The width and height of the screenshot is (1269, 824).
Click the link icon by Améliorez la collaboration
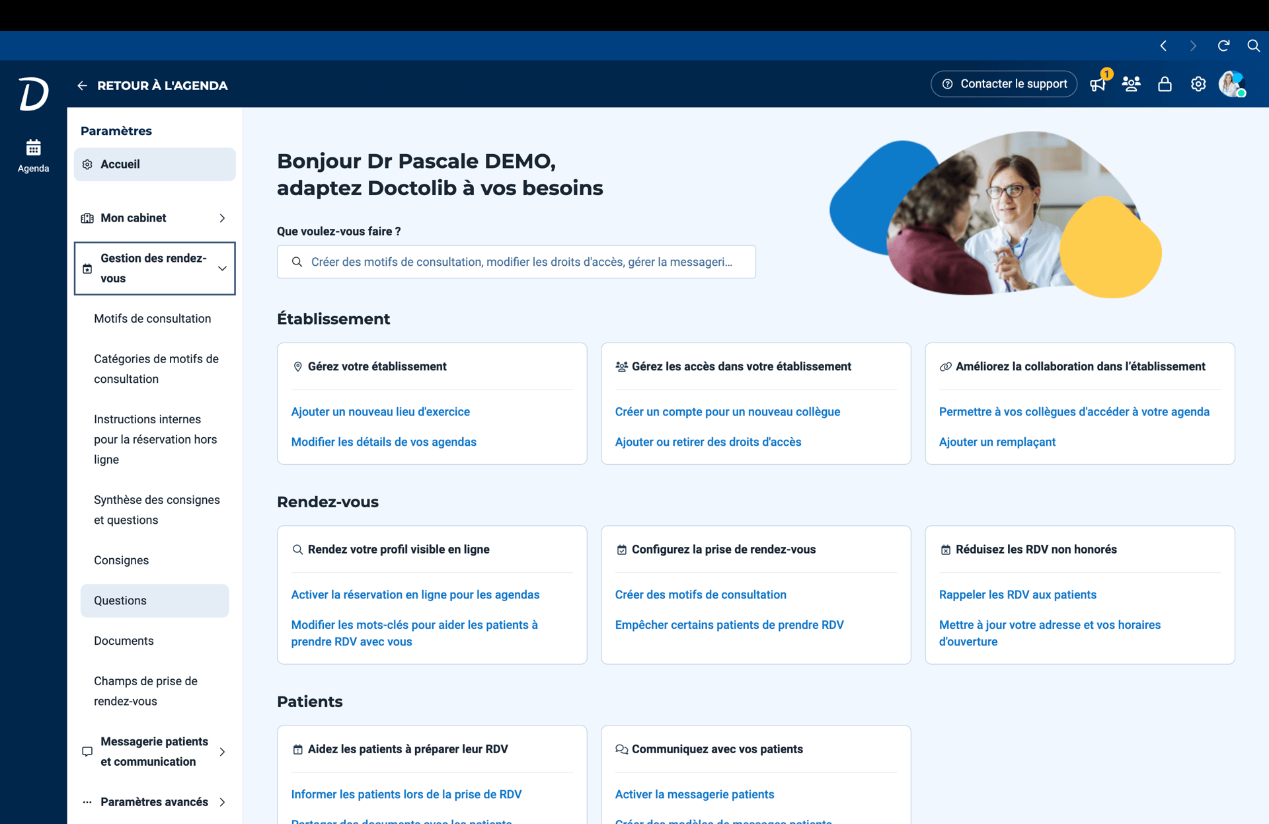[946, 366]
